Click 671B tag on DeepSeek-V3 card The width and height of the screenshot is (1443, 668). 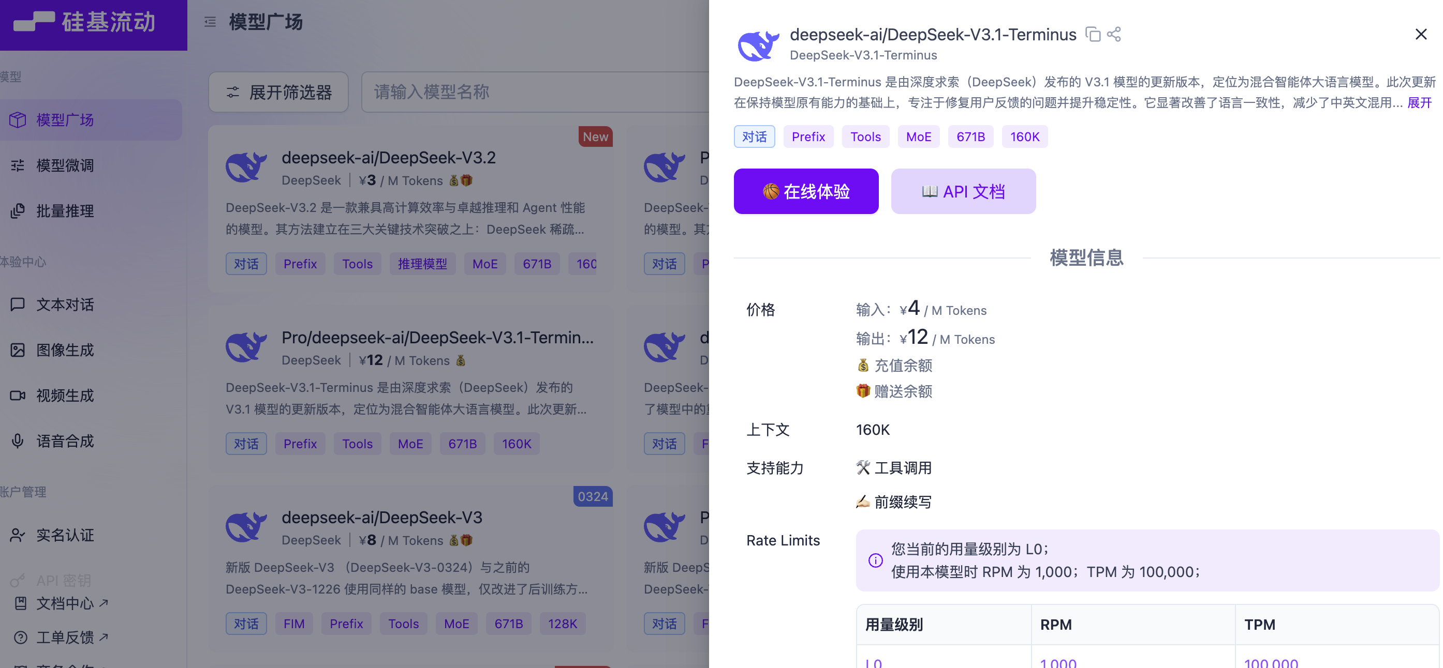click(x=508, y=623)
